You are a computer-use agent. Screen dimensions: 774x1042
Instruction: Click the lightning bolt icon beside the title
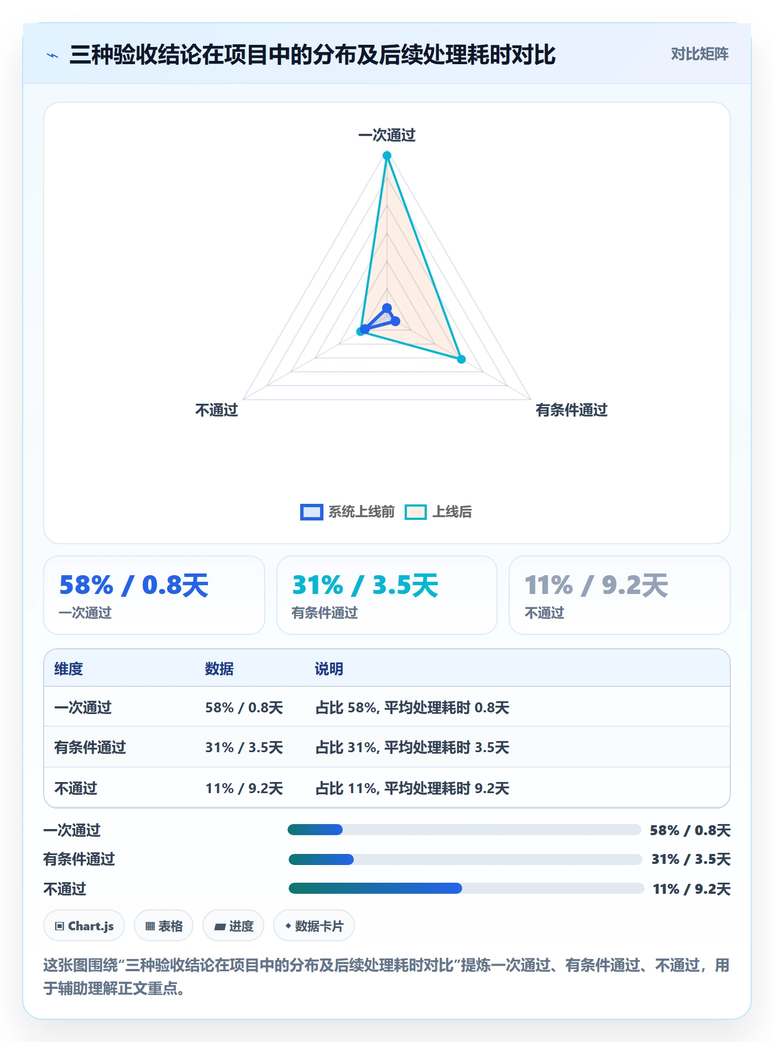coord(53,55)
